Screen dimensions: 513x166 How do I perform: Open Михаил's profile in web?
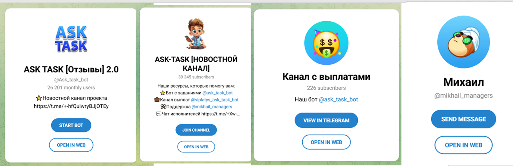pos(464,145)
